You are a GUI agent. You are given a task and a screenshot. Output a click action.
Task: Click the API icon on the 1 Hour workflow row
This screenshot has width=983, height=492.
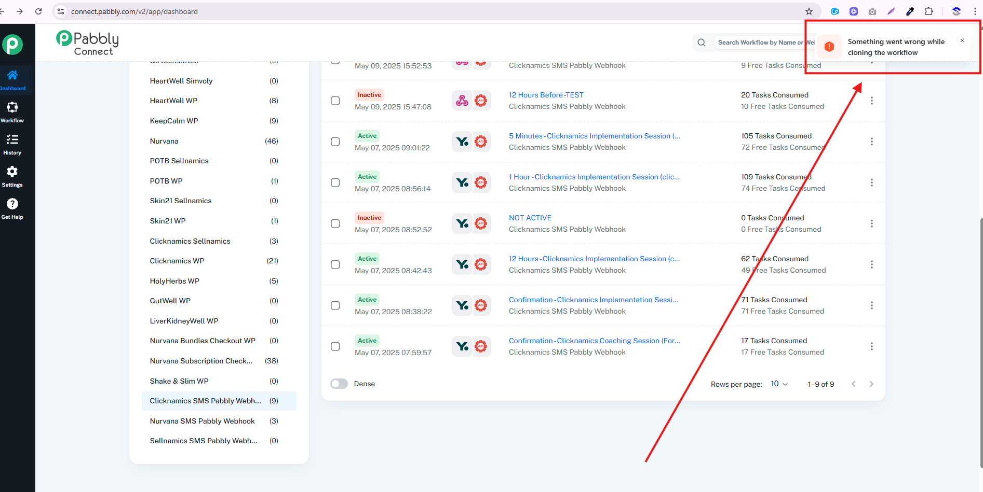pos(481,182)
